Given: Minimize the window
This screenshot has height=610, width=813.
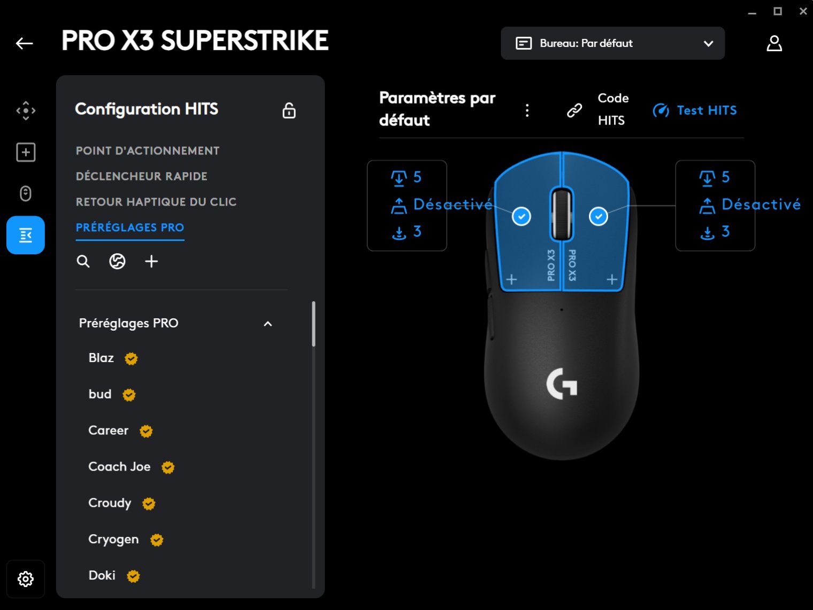Looking at the screenshot, I should (752, 12).
